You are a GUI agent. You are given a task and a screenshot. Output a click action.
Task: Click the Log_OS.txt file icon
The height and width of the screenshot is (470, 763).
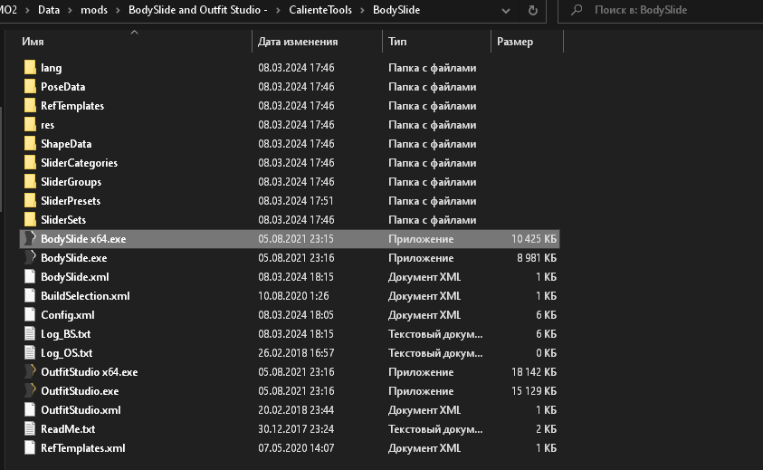pyautogui.click(x=30, y=352)
